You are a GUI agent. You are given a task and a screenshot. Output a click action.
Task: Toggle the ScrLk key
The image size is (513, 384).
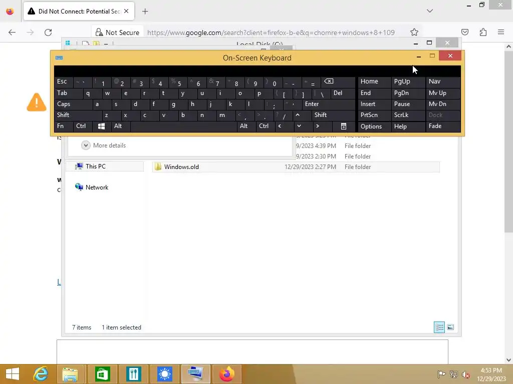pos(408,115)
